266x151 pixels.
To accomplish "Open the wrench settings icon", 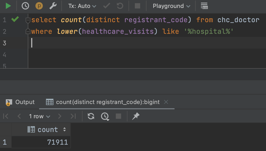I will click(x=53, y=6).
